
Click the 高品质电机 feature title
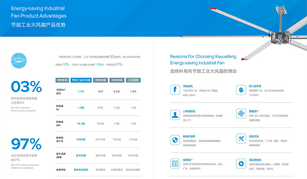tap(255, 160)
